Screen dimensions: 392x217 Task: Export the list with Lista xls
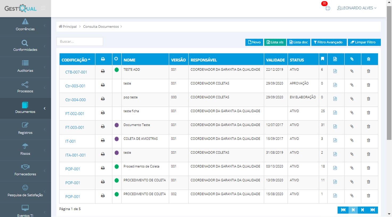tap(275, 42)
